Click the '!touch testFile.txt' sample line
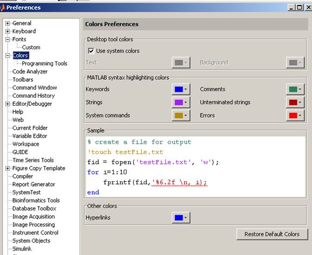The image size is (312, 255). click(x=125, y=152)
